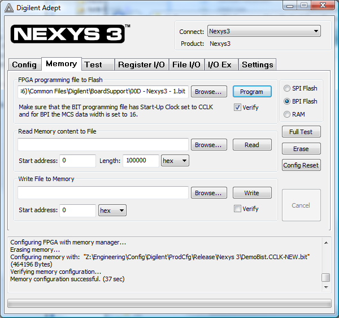Screen dimensions: 339x318
Task: Browse for Write File to Memory
Action: [208, 193]
